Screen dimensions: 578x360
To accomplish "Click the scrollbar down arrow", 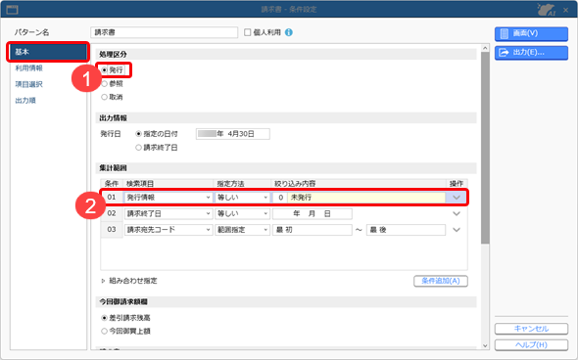I will 485,345.
